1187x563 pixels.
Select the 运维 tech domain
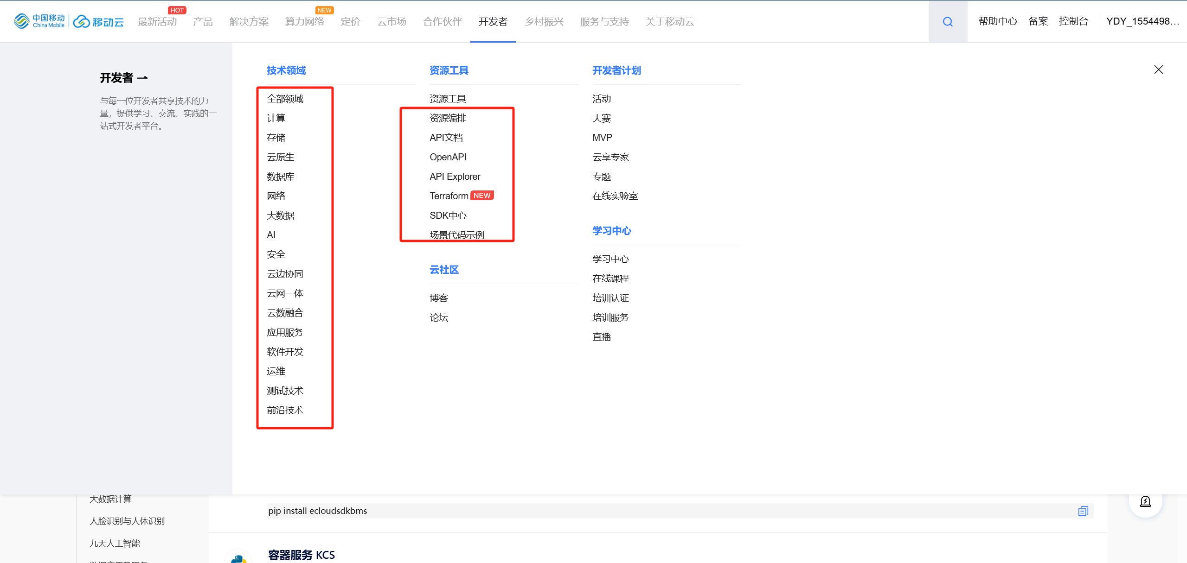pyautogui.click(x=276, y=371)
